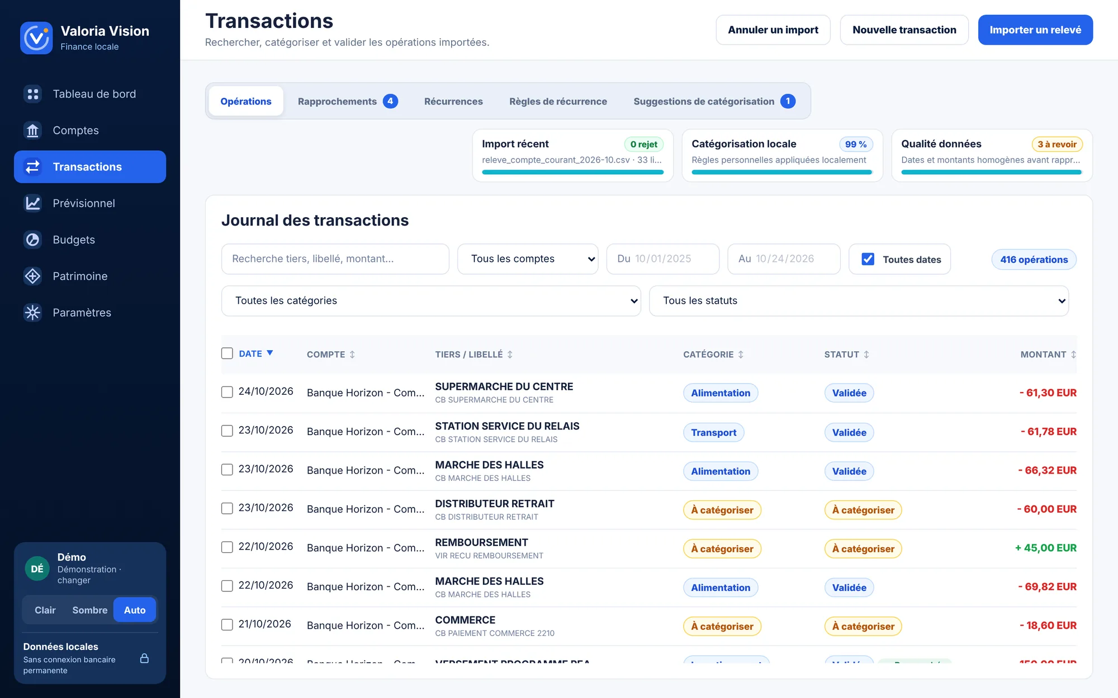Click the Budgets pie icon
The width and height of the screenshot is (1118, 698).
33,240
